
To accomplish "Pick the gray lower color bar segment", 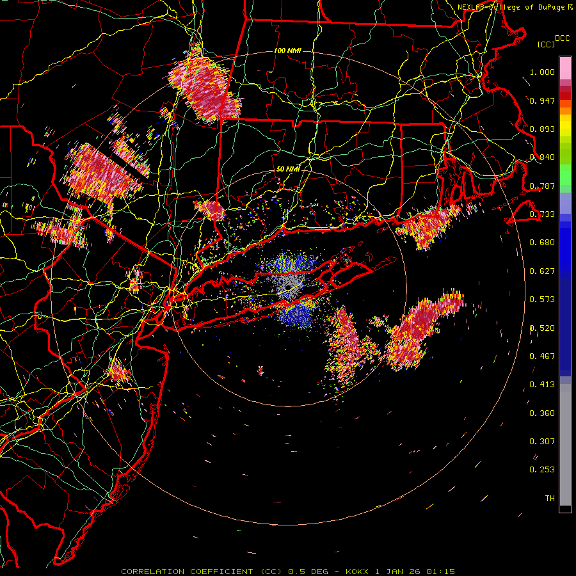I will (565, 445).
